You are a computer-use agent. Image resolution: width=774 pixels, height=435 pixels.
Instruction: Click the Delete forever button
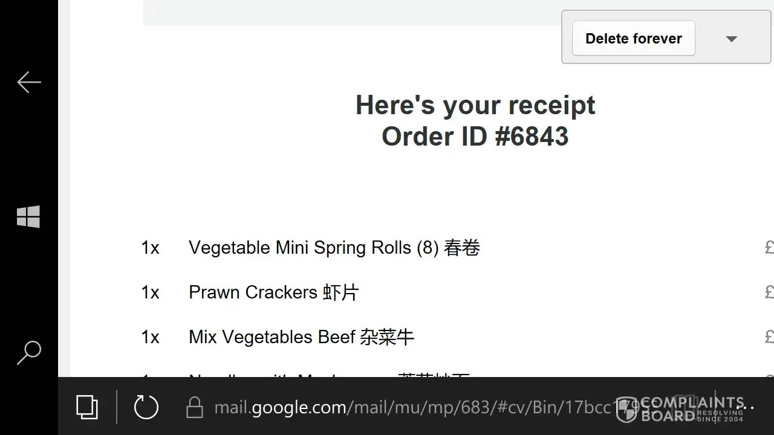[634, 39]
